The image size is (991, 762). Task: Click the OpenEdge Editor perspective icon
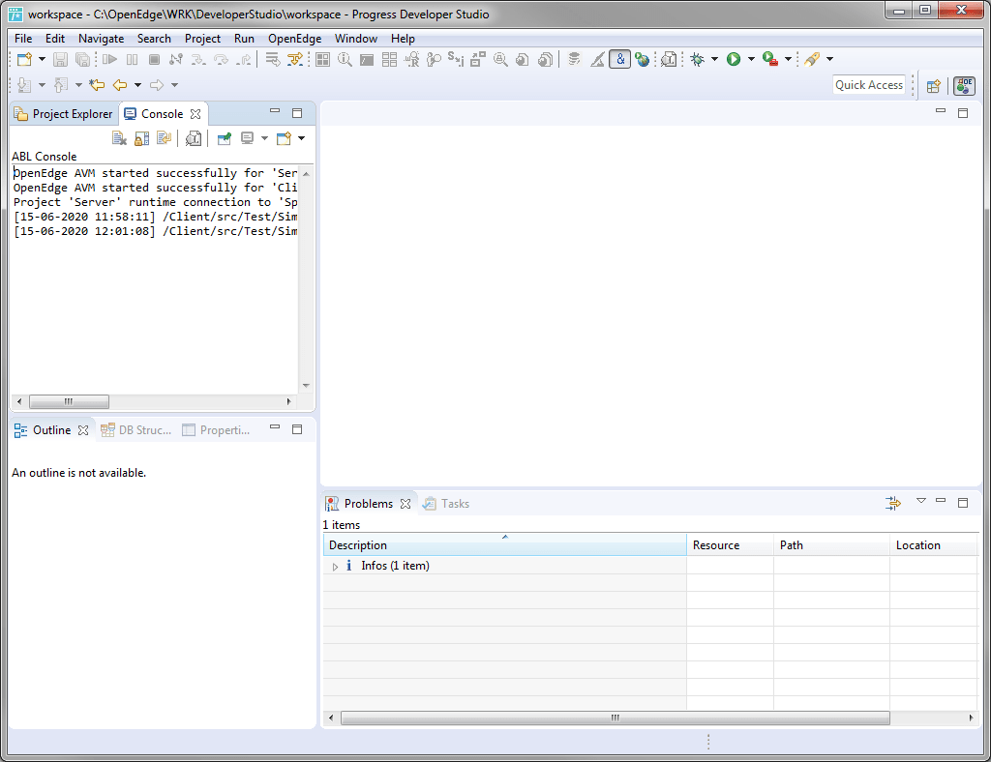click(x=965, y=85)
